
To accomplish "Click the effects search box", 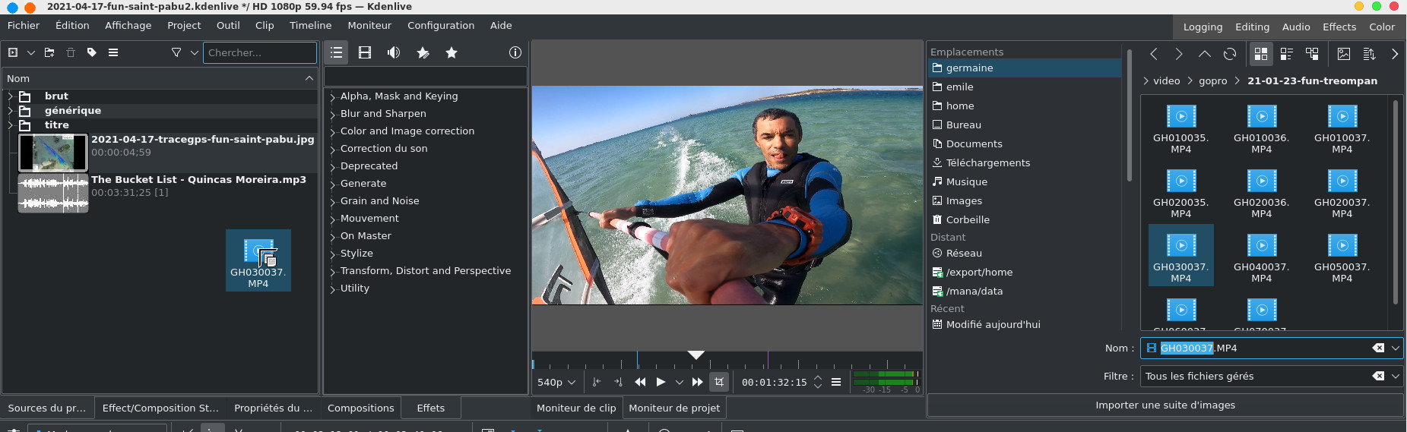I will click(426, 76).
